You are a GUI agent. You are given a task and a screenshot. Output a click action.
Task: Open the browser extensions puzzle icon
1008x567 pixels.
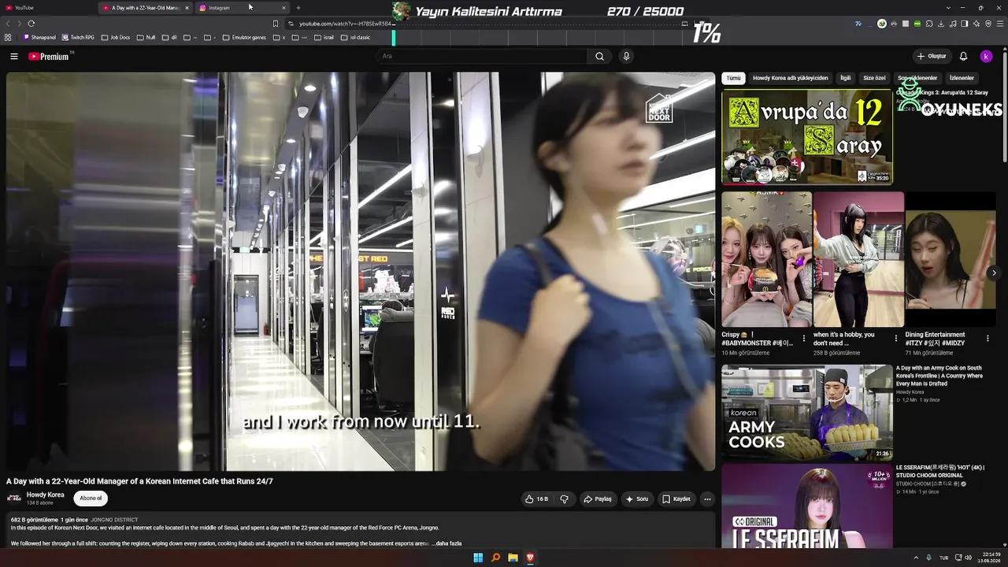coord(931,24)
